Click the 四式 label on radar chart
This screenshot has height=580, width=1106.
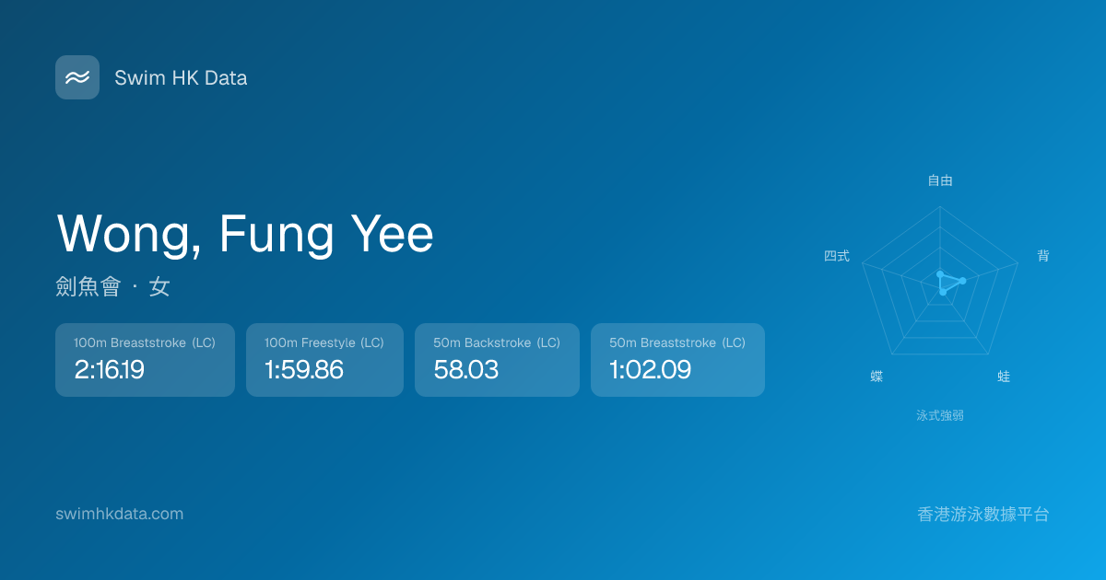tap(837, 256)
